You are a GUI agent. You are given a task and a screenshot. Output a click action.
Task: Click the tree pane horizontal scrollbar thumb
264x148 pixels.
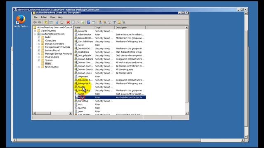pos(43,113)
